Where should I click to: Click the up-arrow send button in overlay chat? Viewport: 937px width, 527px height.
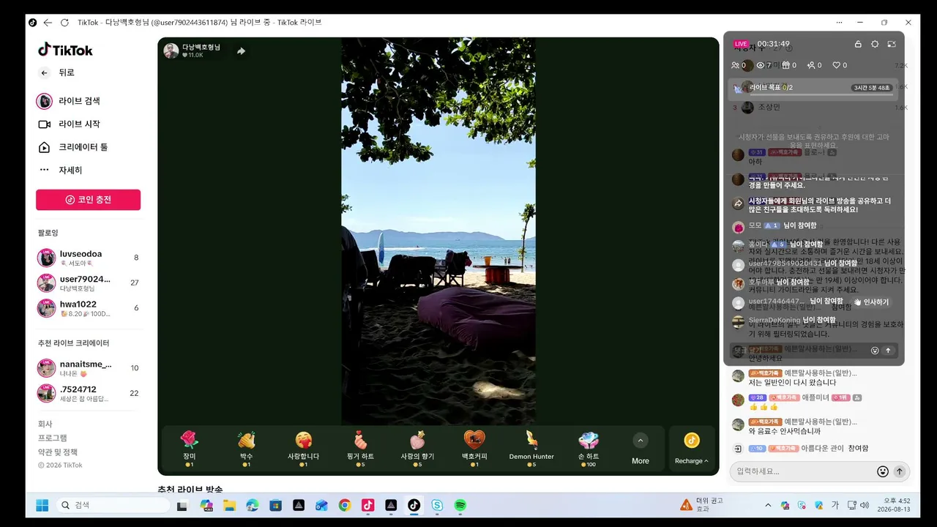(x=889, y=351)
